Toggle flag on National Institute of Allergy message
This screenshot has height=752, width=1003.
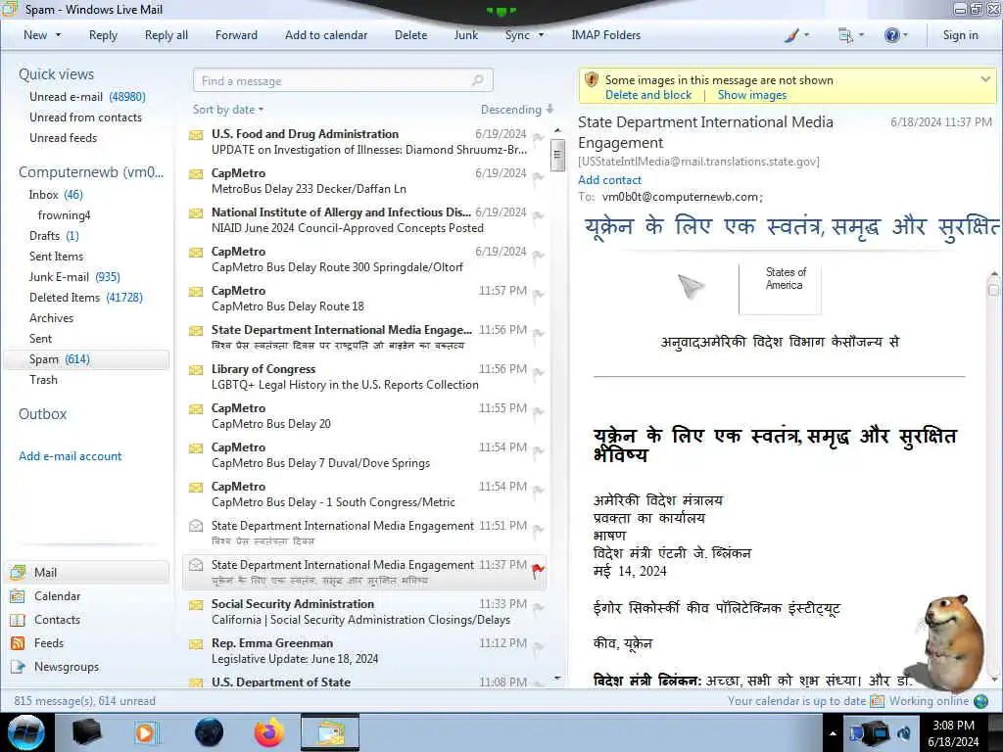coord(539,215)
